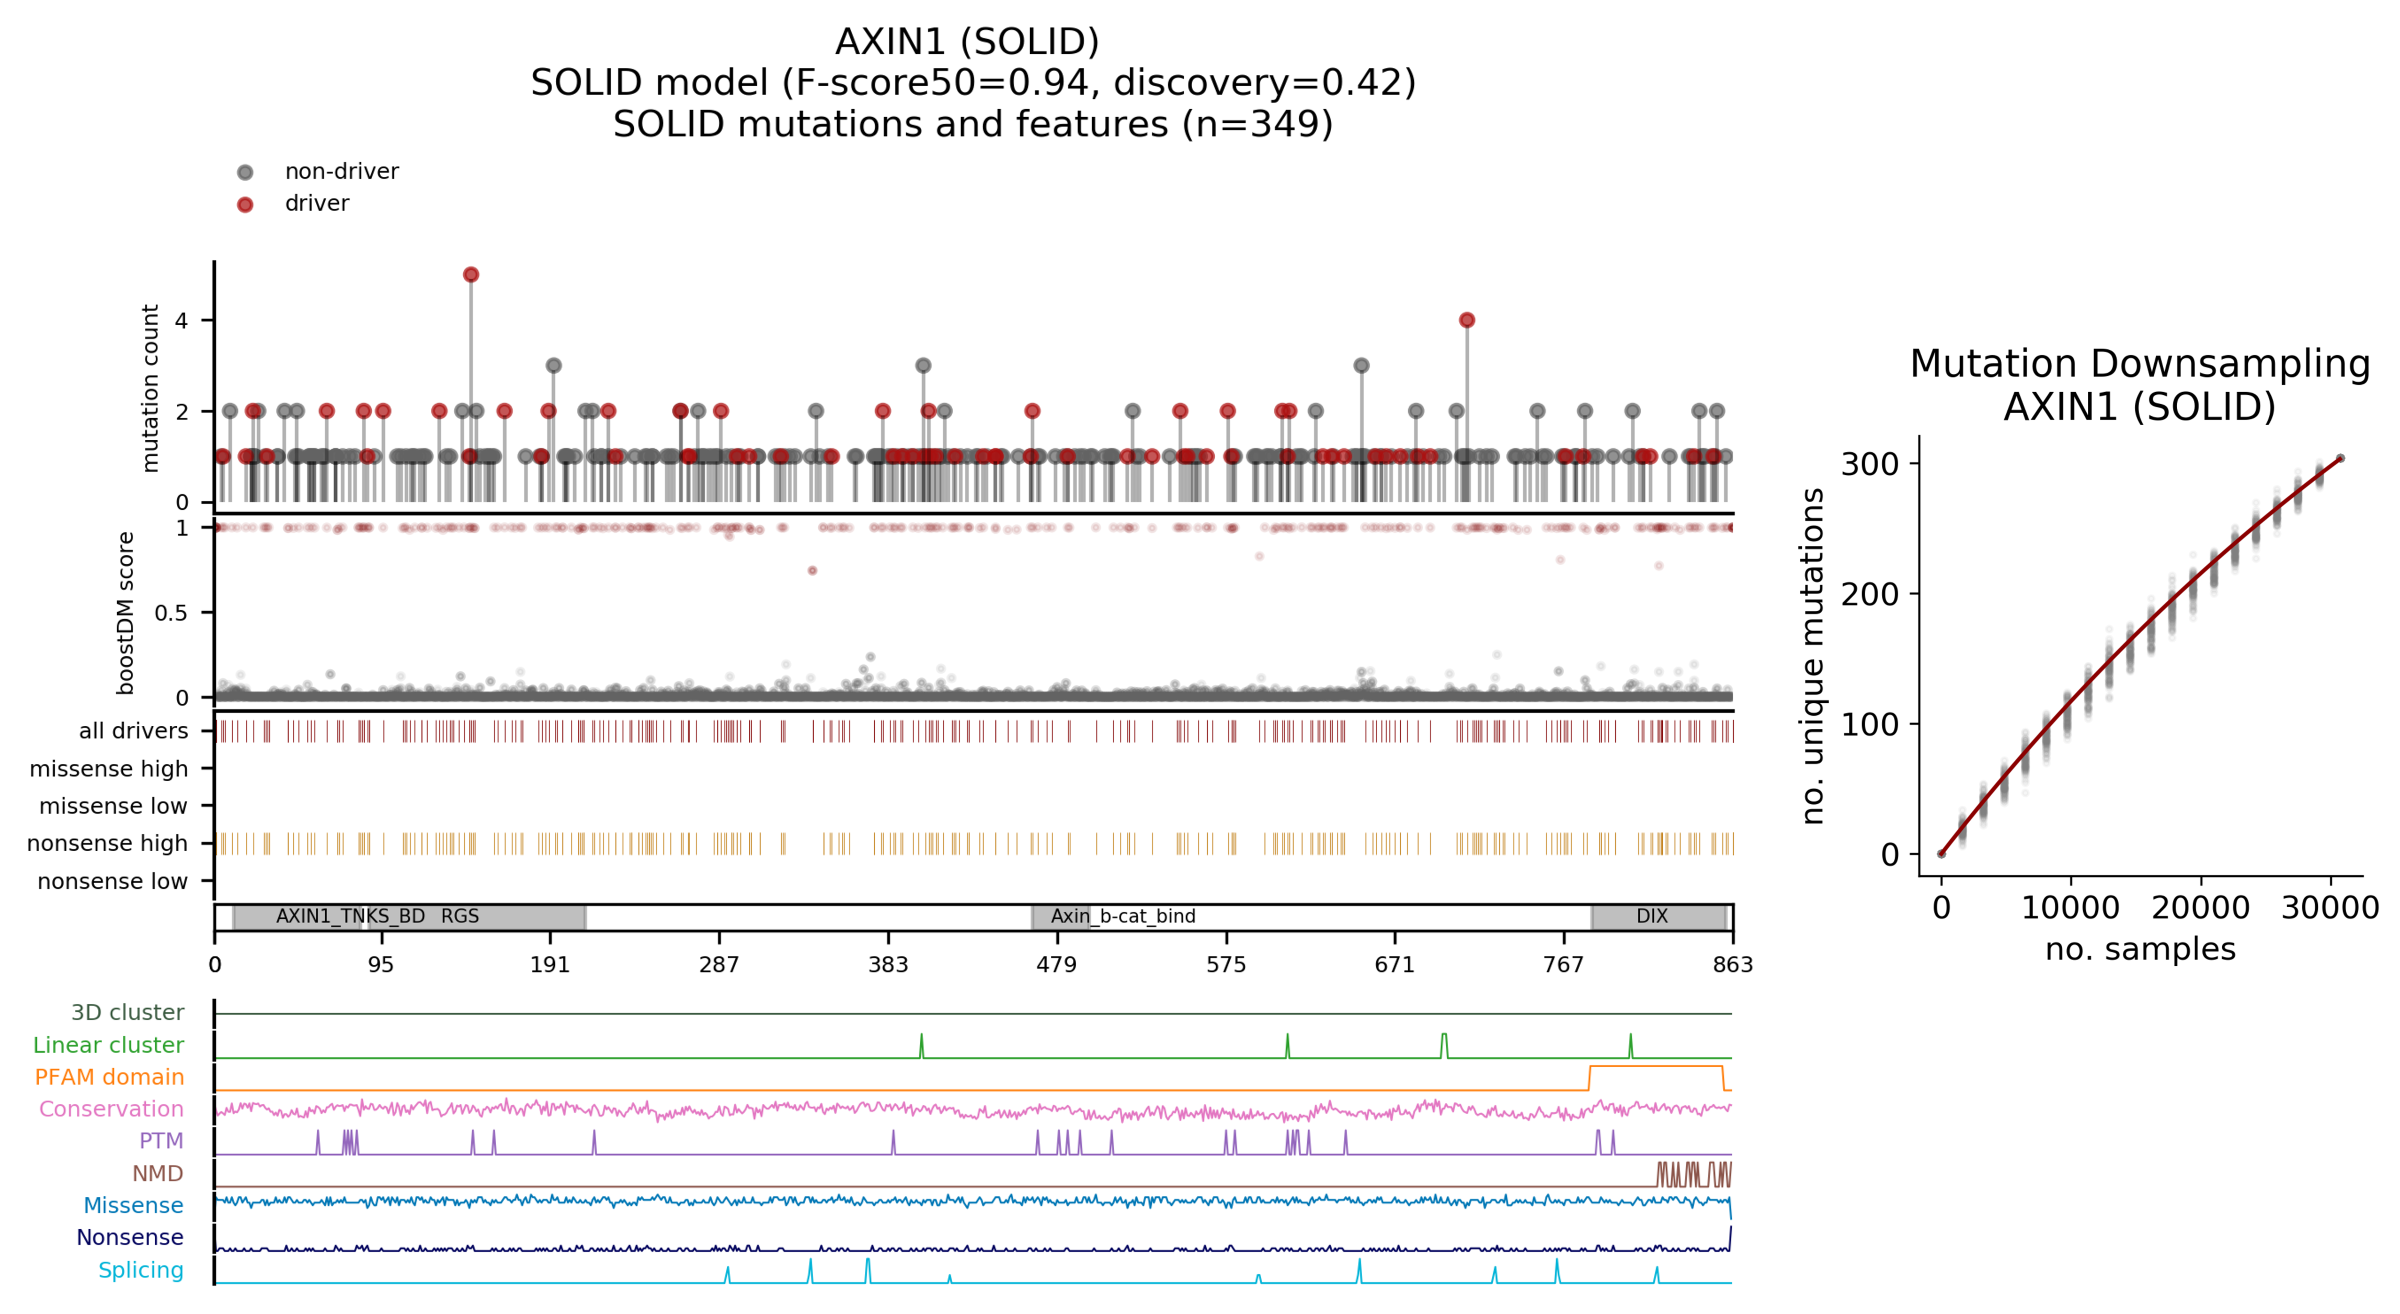Click the AXIN1_TNKS_BD domain box
The width and height of the screenshot is (2400, 1314).
click(x=298, y=916)
